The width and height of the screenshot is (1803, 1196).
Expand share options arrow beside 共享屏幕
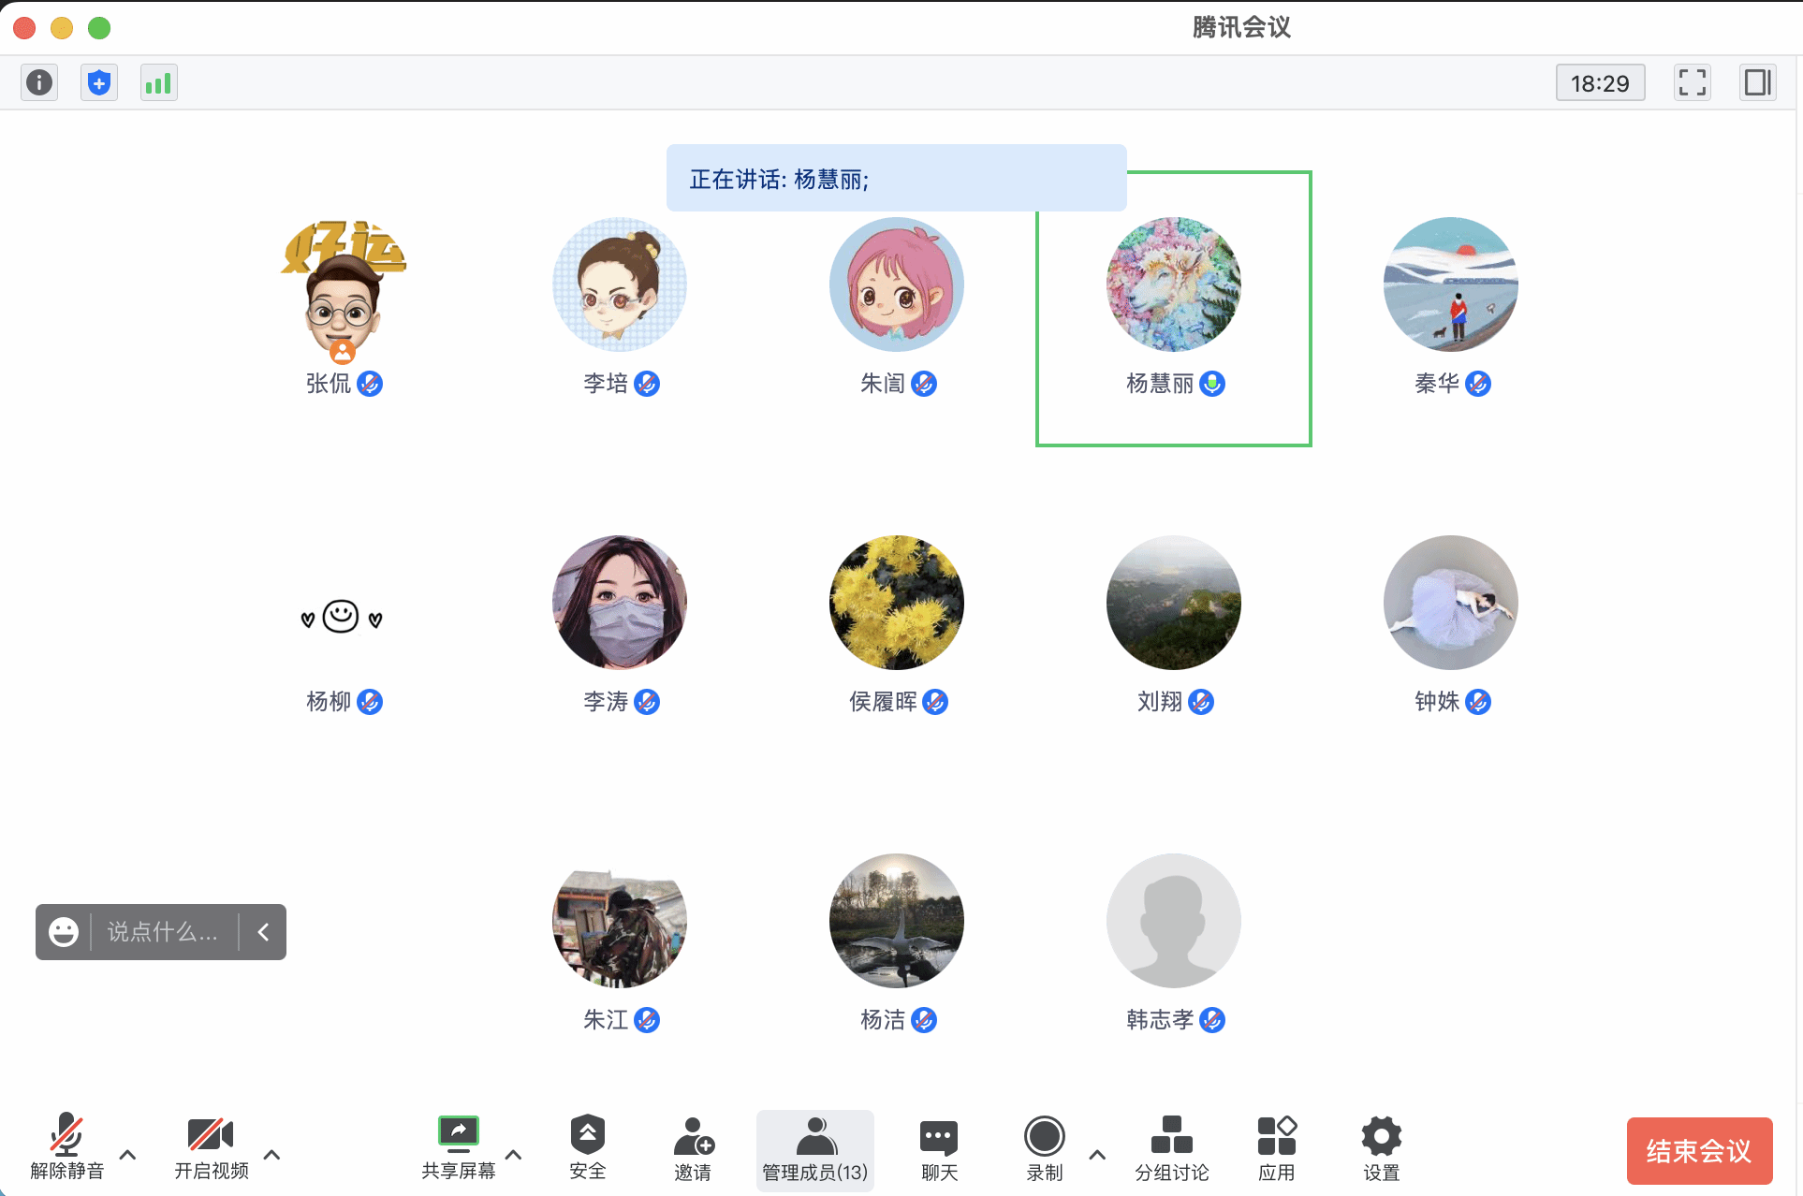pyautogui.click(x=514, y=1155)
